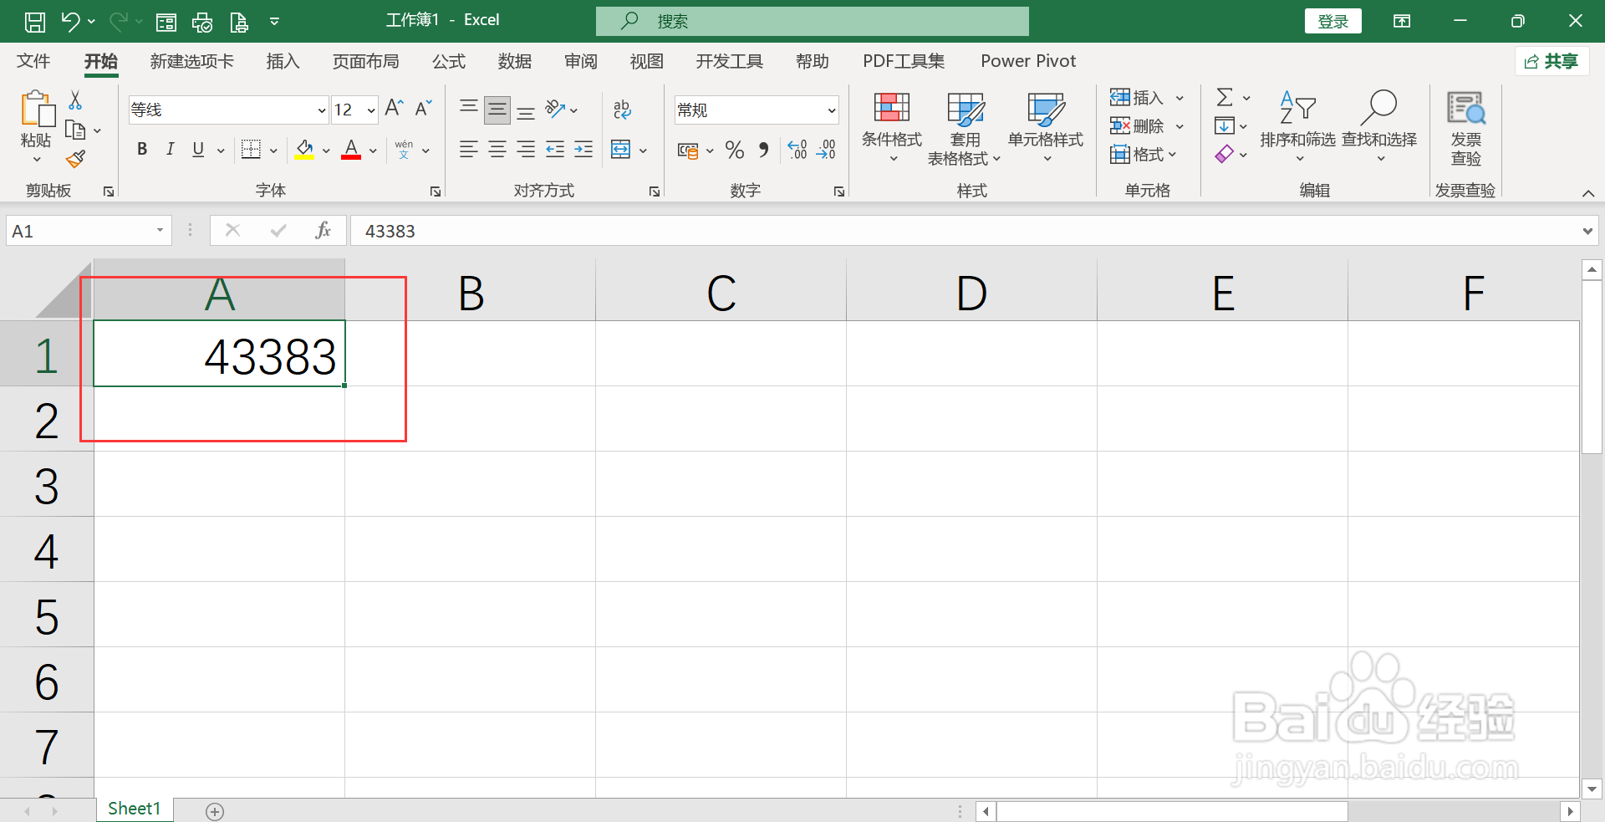Click the Format Painter brush icon
This screenshot has width=1605, height=822.
[75, 159]
